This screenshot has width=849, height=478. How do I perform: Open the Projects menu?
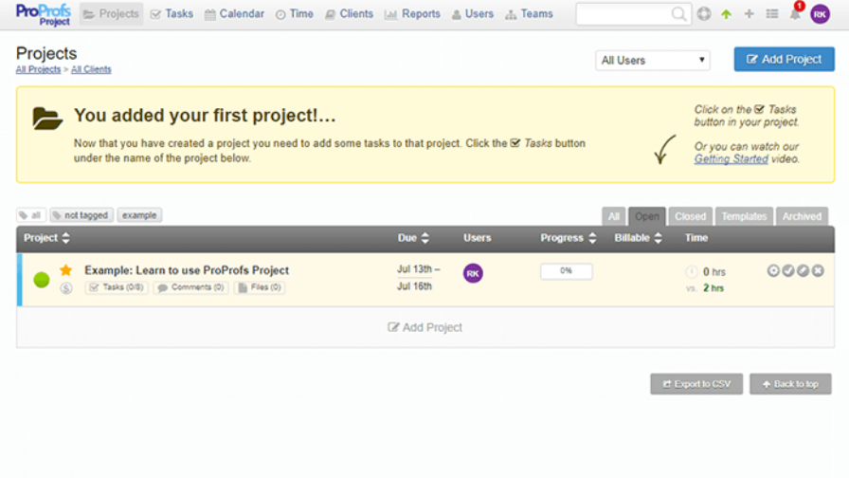click(111, 14)
